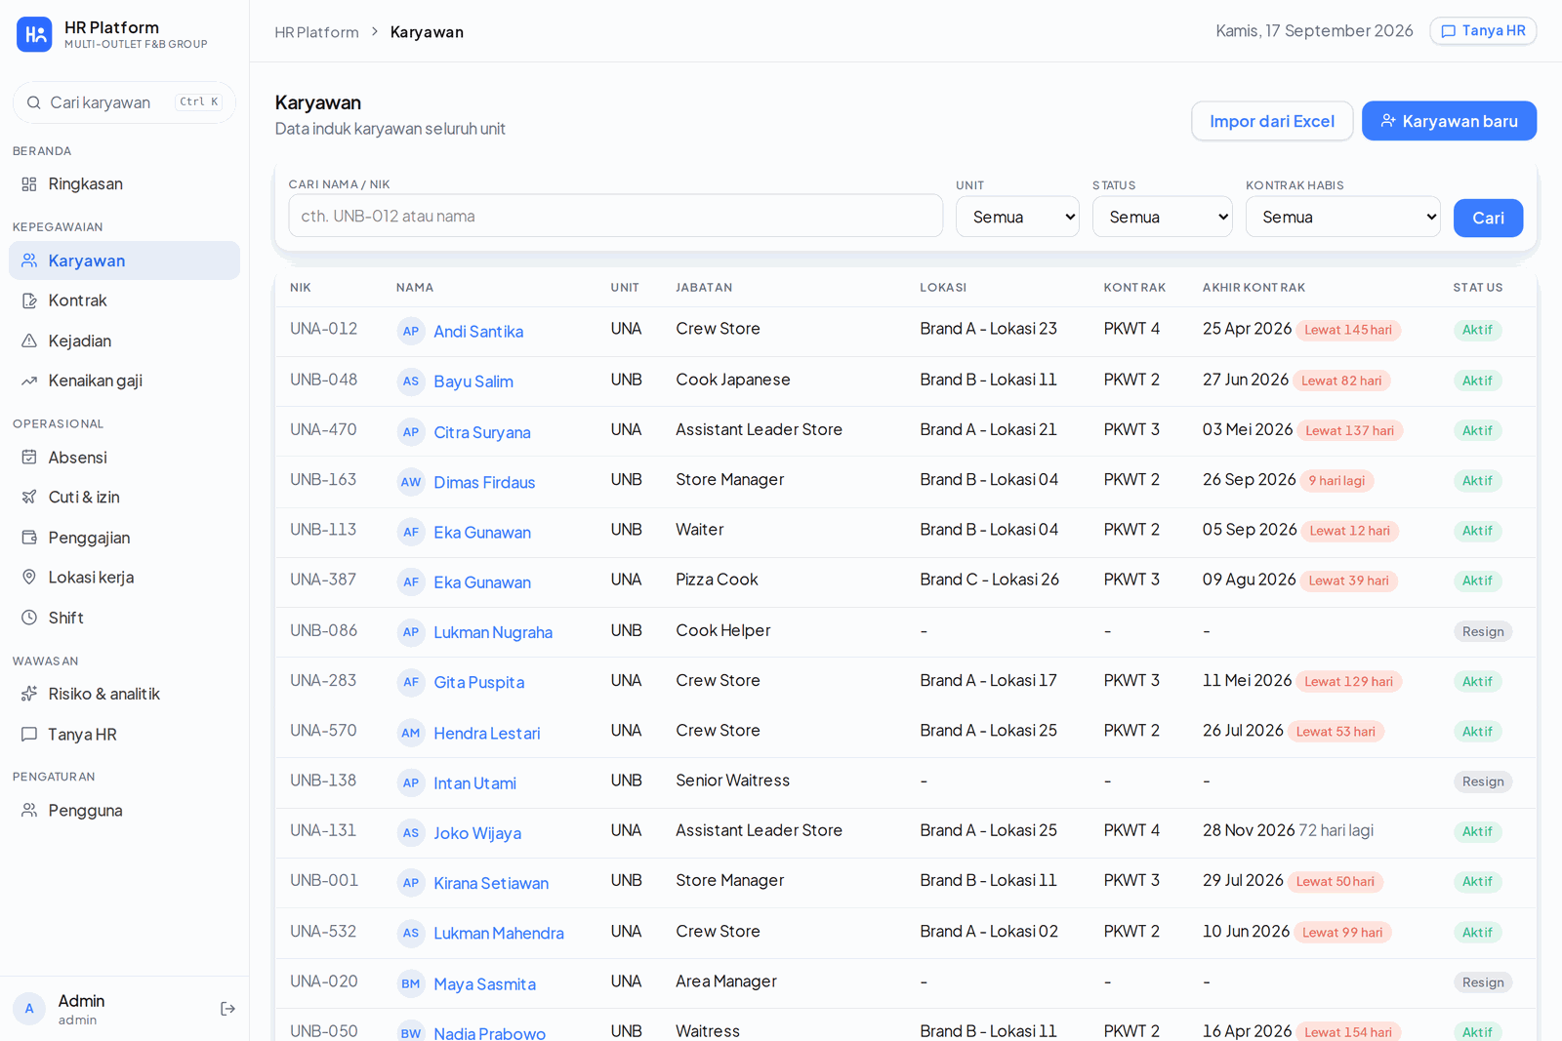Screen dimensions: 1562x1041
Task: Navigate to Pengguna menu item
Action: click(124, 810)
